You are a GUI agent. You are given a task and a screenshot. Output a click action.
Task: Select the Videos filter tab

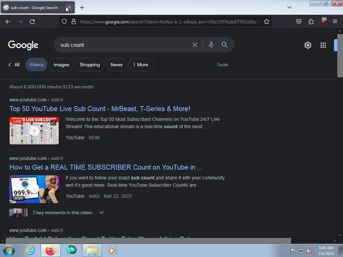(36, 65)
